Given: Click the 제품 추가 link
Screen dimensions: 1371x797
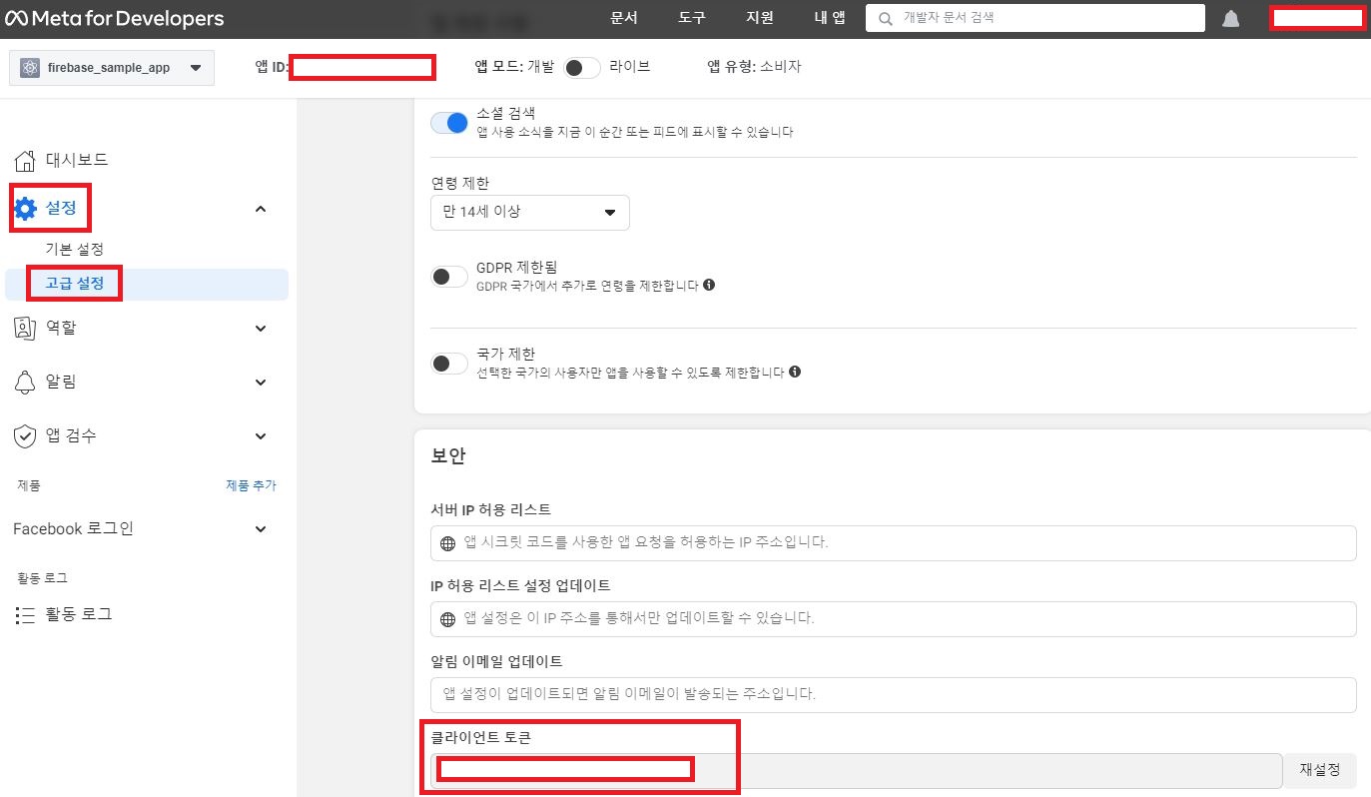Looking at the screenshot, I should tap(251, 486).
